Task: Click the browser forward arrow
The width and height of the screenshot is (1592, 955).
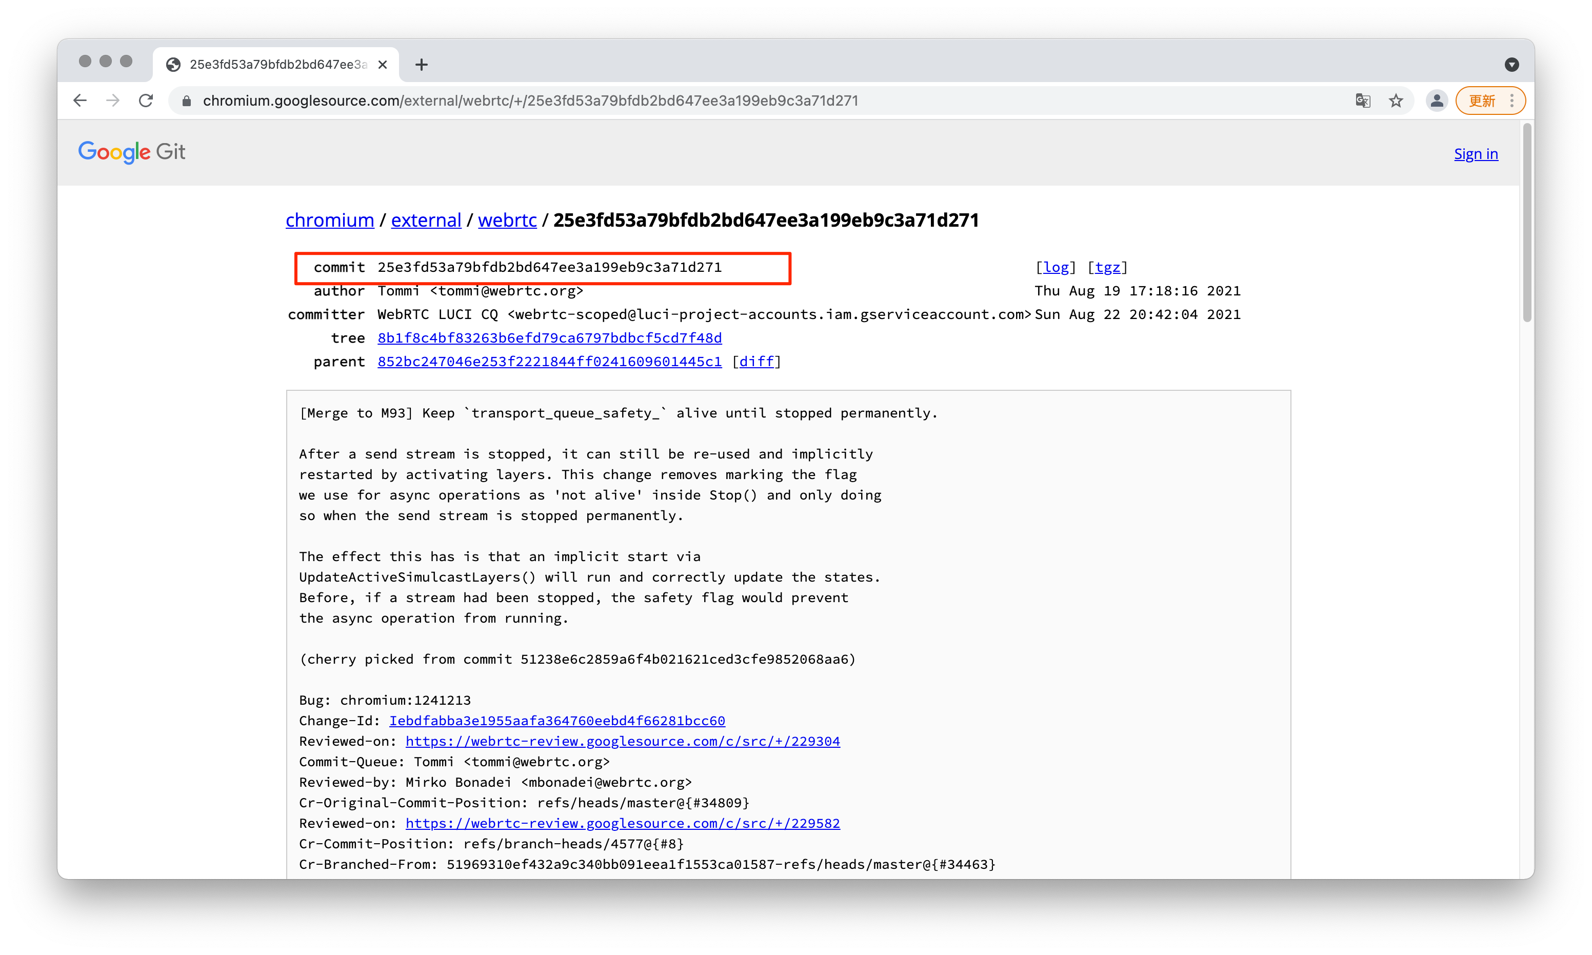Action: [x=113, y=101]
